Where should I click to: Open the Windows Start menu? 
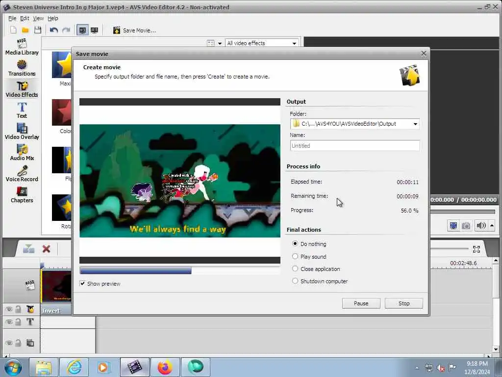13,367
